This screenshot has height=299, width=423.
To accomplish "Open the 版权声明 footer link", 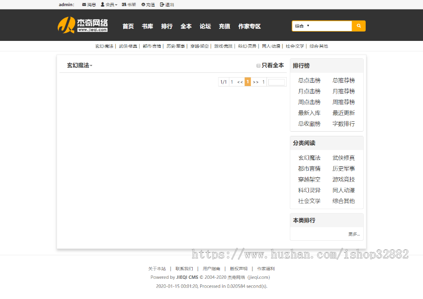I will click(x=239, y=268).
